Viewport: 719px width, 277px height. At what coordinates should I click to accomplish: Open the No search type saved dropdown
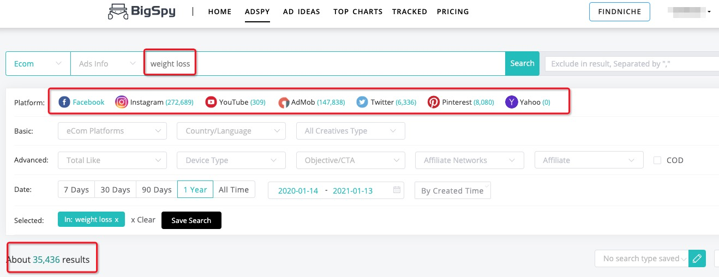pos(642,258)
